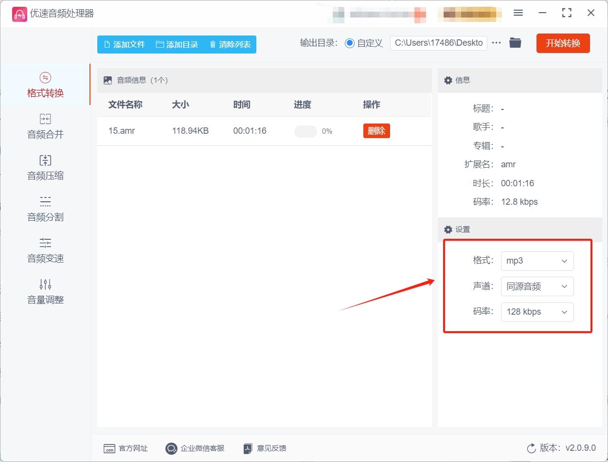Delete the 15.amr file via 删除
608x462 pixels.
click(376, 131)
